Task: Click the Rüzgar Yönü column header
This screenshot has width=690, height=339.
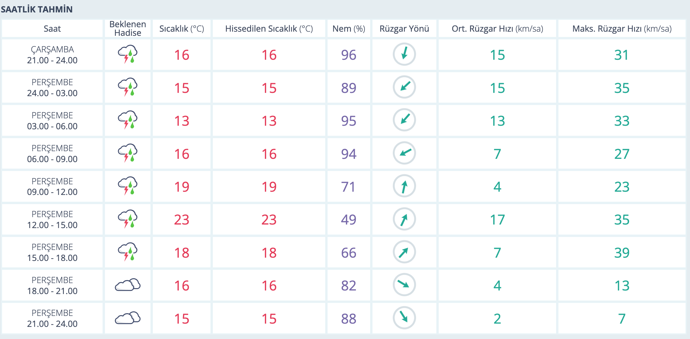Action: [x=404, y=29]
